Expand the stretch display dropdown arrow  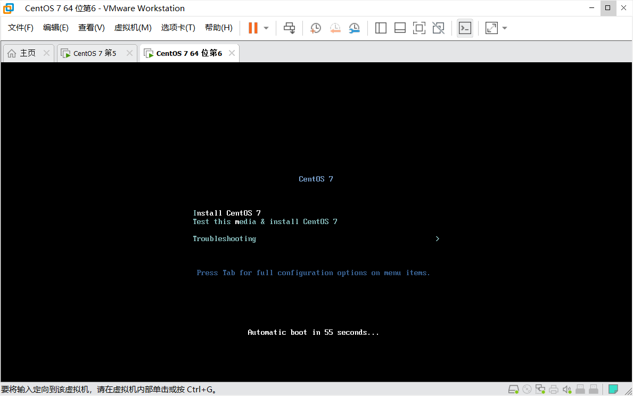coord(505,28)
